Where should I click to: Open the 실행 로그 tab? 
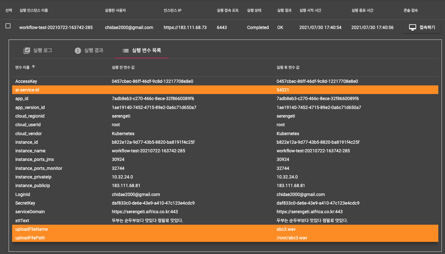(x=38, y=50)
